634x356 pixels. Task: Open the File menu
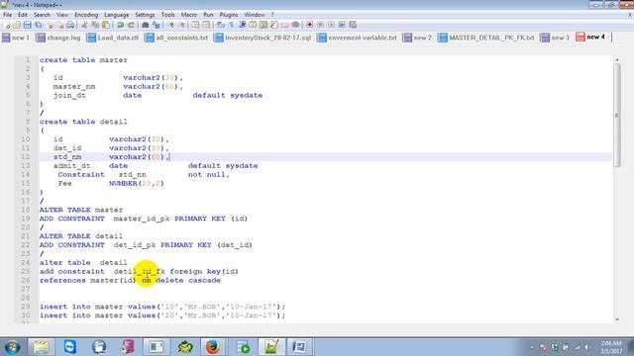(7, 15)
